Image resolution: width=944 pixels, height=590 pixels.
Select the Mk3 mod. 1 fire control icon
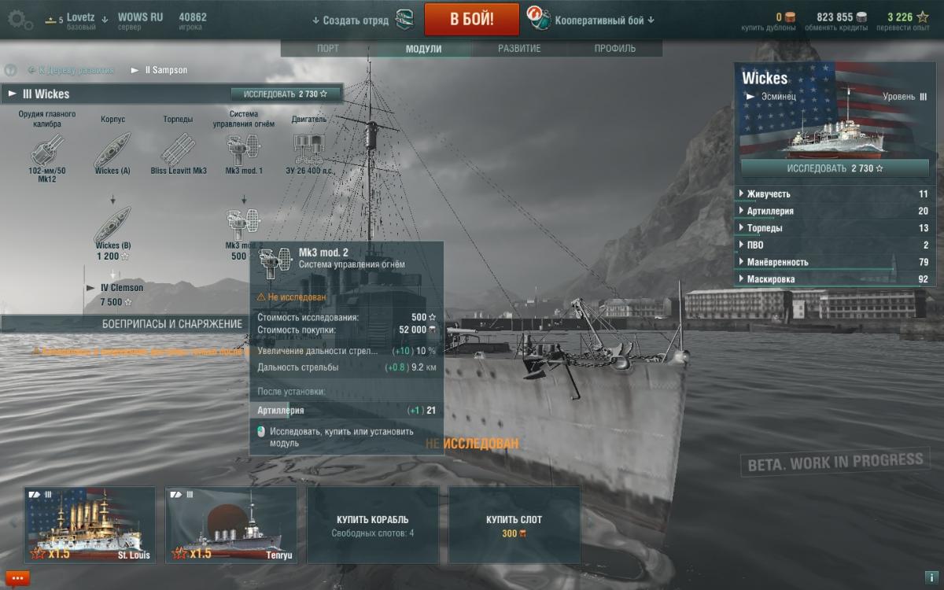(x=244, y=149)
